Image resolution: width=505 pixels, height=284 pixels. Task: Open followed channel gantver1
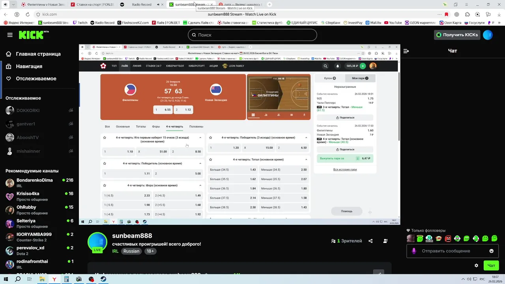(x=39, y=124)
